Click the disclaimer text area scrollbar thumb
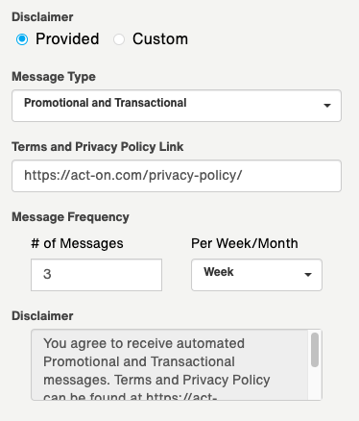This screenshot has height=421, width=359. click(x=315, y=350)
